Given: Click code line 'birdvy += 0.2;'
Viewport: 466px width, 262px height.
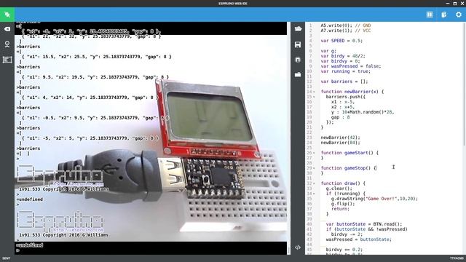Looking at the screenshot, I should coord(344,250).
